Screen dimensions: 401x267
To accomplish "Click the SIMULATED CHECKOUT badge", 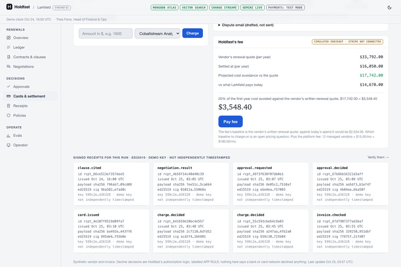I will [347, 42].
